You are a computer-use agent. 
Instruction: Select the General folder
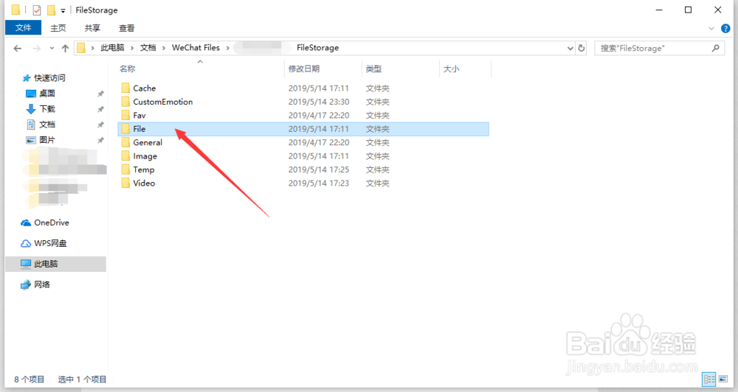(303, 142)
